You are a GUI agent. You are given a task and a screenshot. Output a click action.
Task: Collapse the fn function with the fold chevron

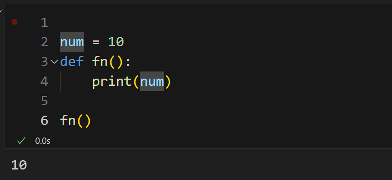pyautogui.click(x=54, y=61)
